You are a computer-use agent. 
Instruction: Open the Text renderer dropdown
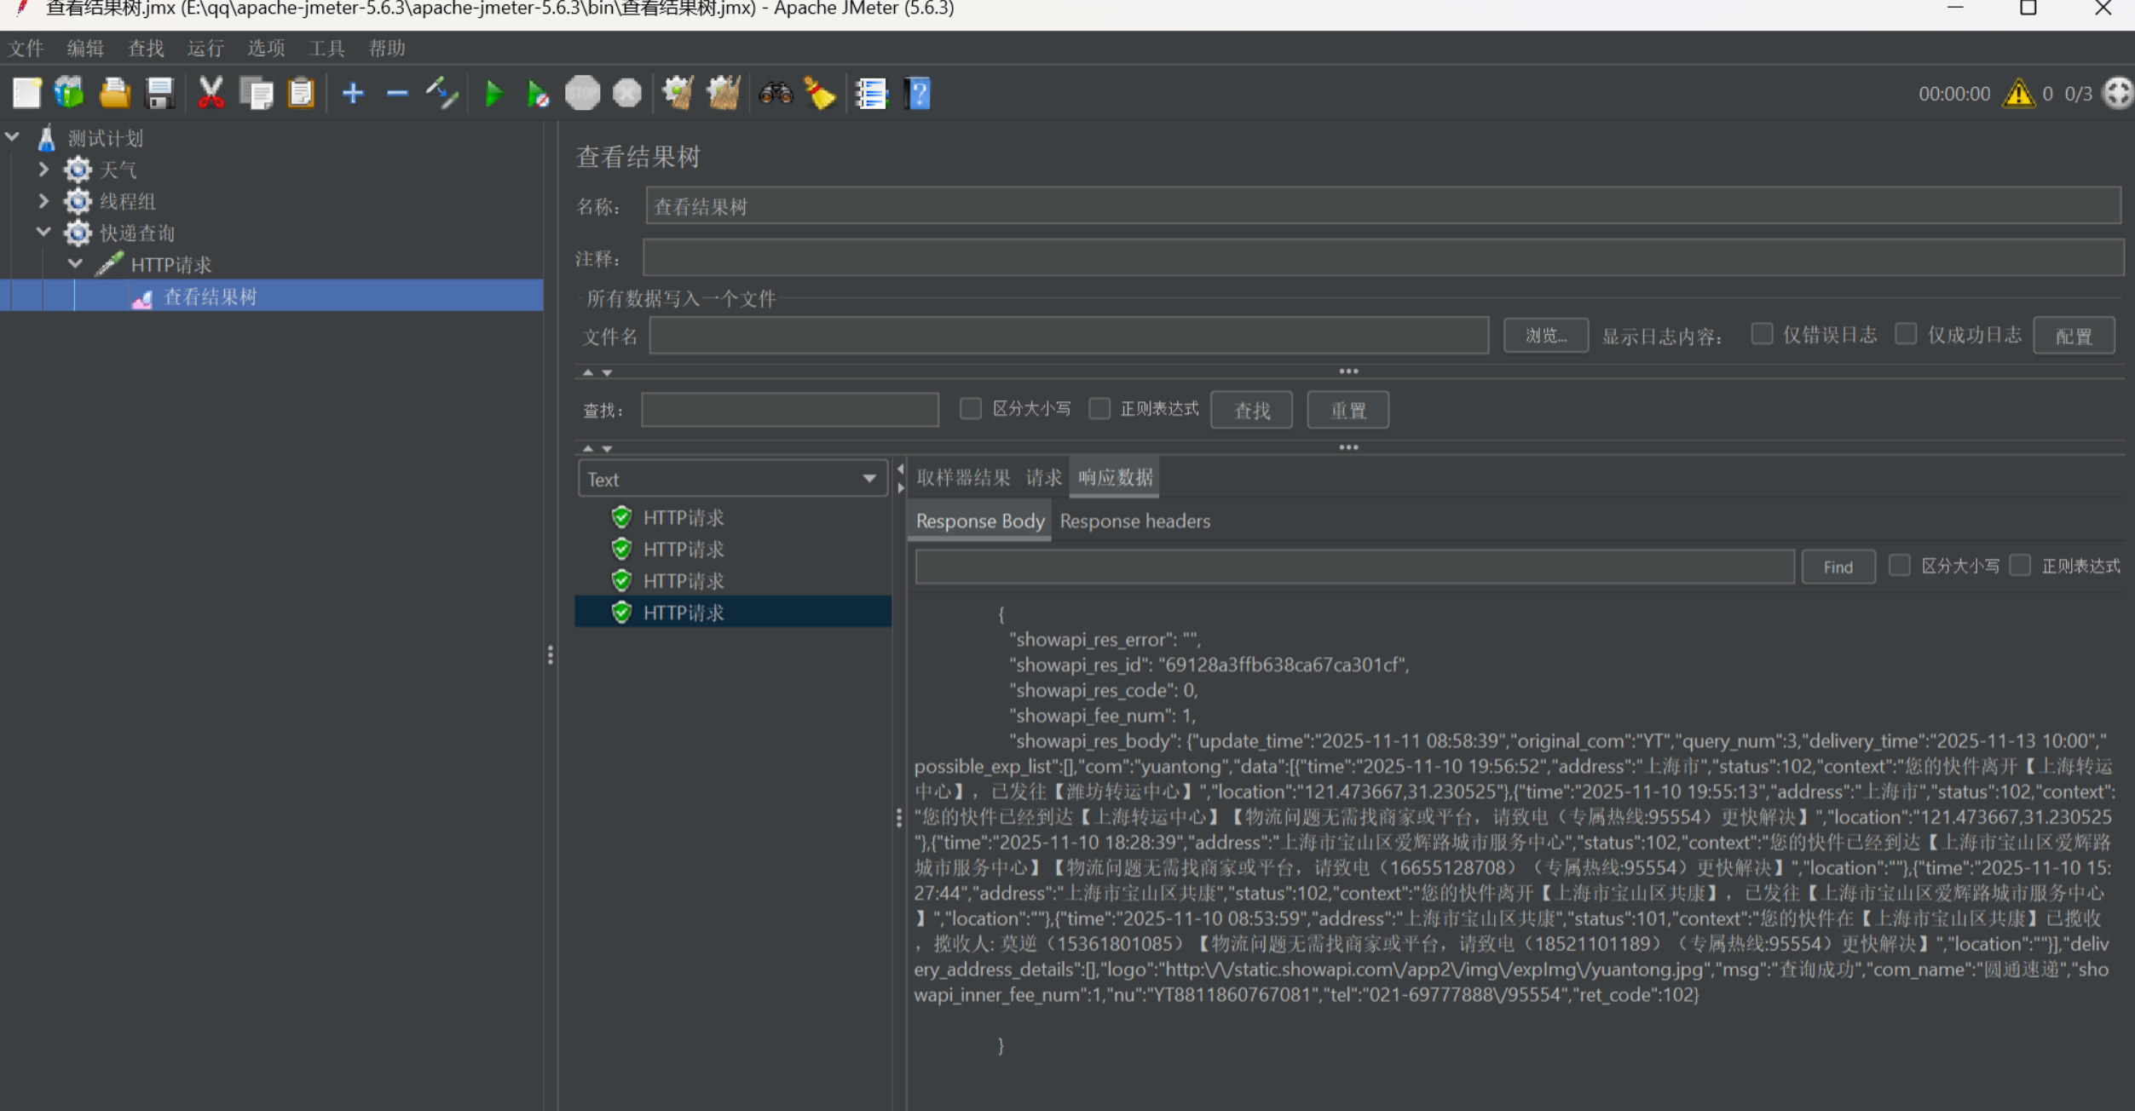732,480
